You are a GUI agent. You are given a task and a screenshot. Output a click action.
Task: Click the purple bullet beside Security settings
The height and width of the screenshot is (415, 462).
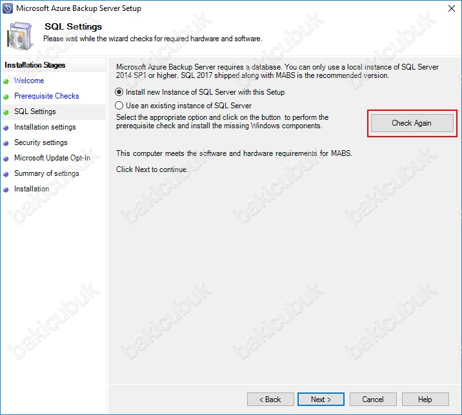coord(6,143)
